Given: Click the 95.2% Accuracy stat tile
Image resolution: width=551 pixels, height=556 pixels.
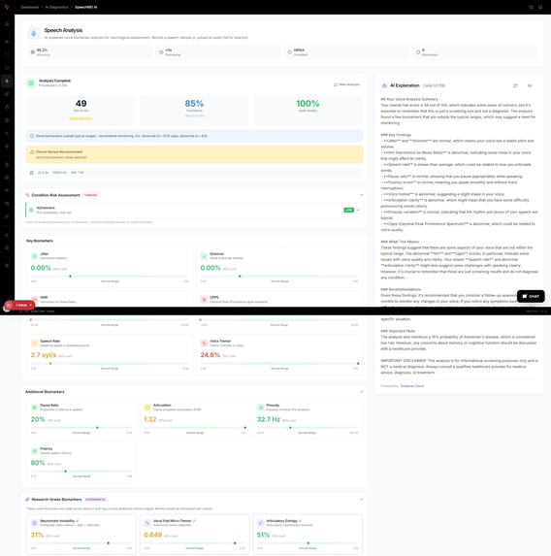Looking at the screenshot, I should [x=90, y=52].
